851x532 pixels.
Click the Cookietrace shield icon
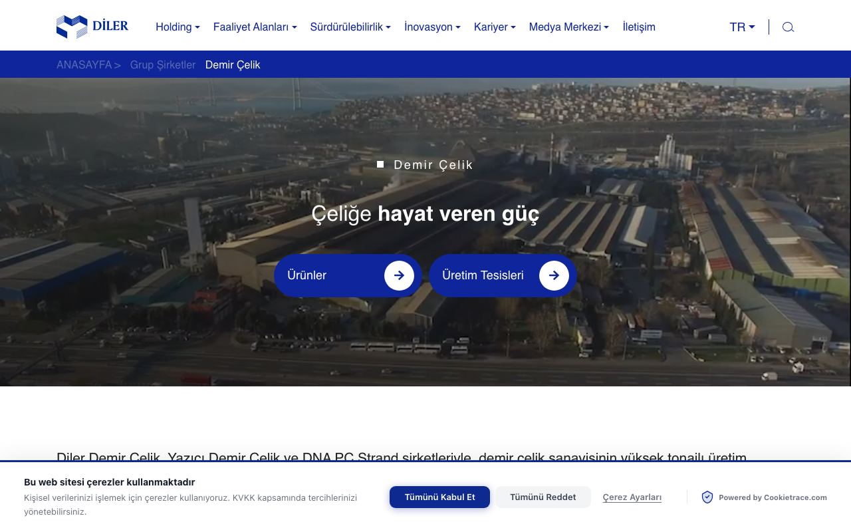point(707,497)
